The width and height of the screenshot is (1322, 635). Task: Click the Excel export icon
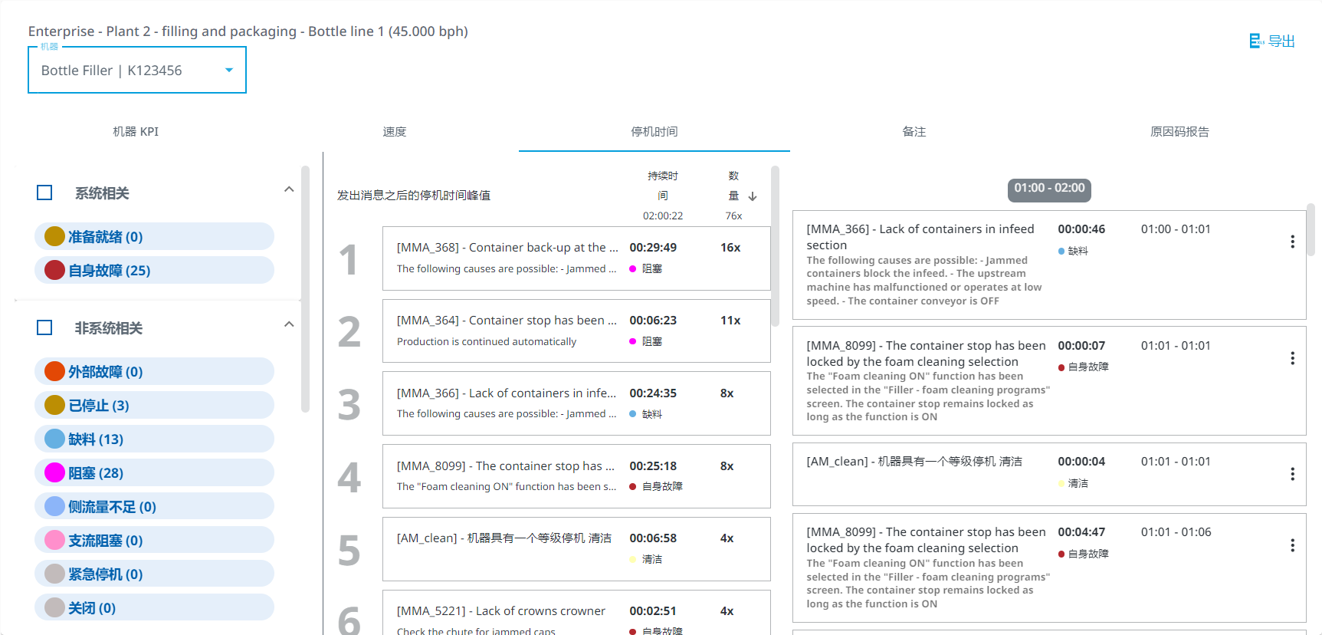click(1255, 41)
